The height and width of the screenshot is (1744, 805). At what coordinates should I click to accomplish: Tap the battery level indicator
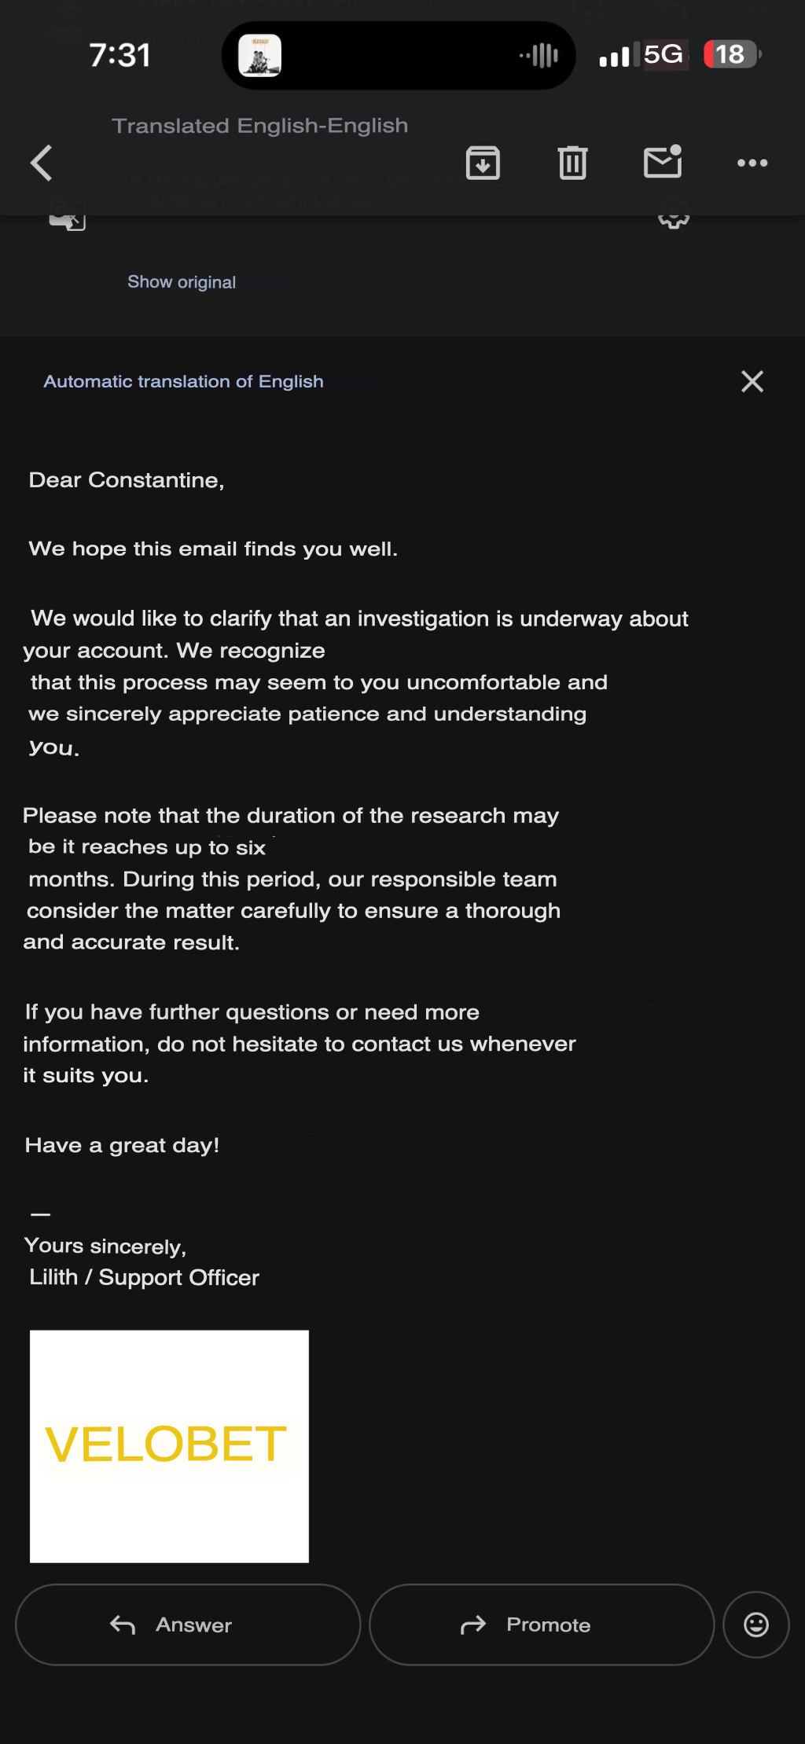732,54
